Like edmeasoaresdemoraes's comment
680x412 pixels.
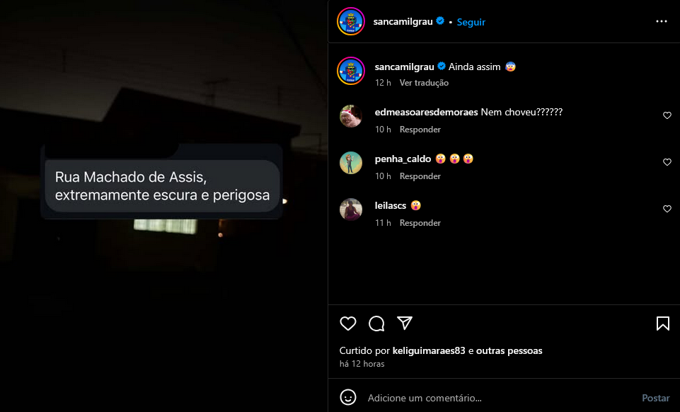[x=667, y=115]
